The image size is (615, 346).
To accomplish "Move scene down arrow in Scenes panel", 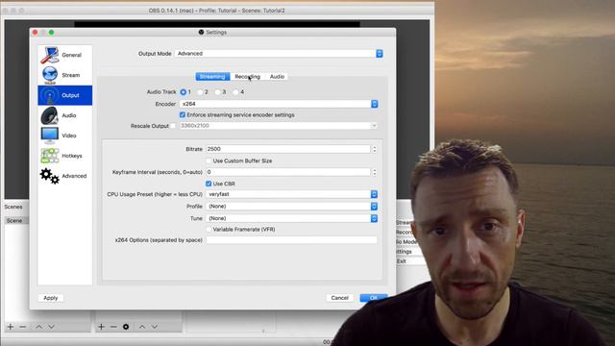I will tap(51, 327).
